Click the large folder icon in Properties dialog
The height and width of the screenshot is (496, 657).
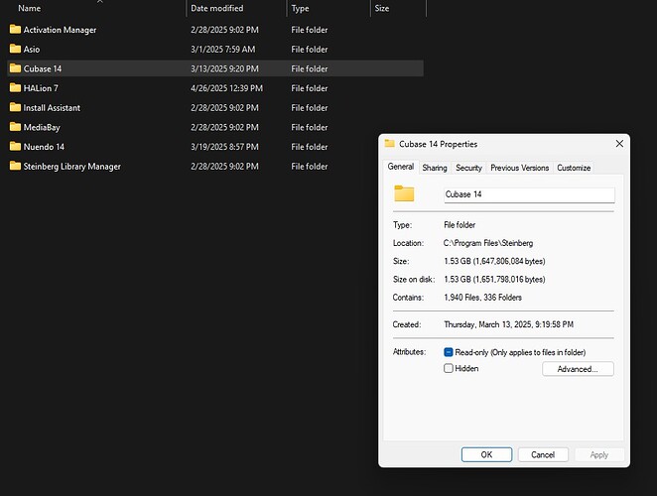pyautogui.click(x=404, y=193)
